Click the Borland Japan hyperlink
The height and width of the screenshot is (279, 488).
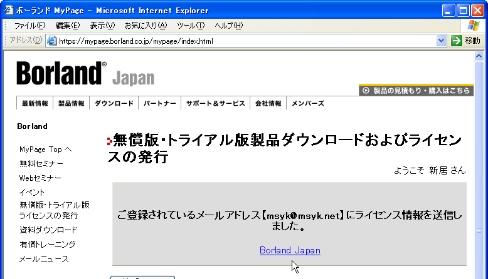coord(290,250)
